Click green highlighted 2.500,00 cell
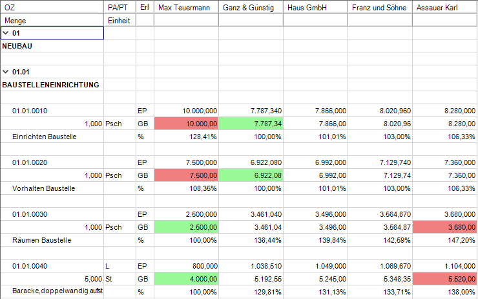Viewport: 478px width, 299px height. click(x=186, y=227)
